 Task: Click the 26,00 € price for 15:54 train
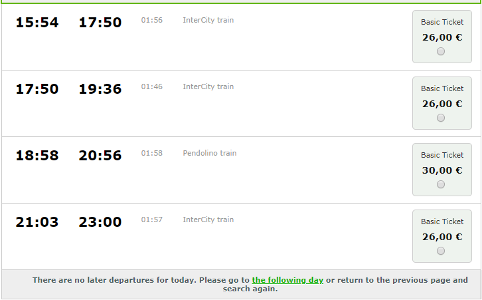tap(442, 37)
